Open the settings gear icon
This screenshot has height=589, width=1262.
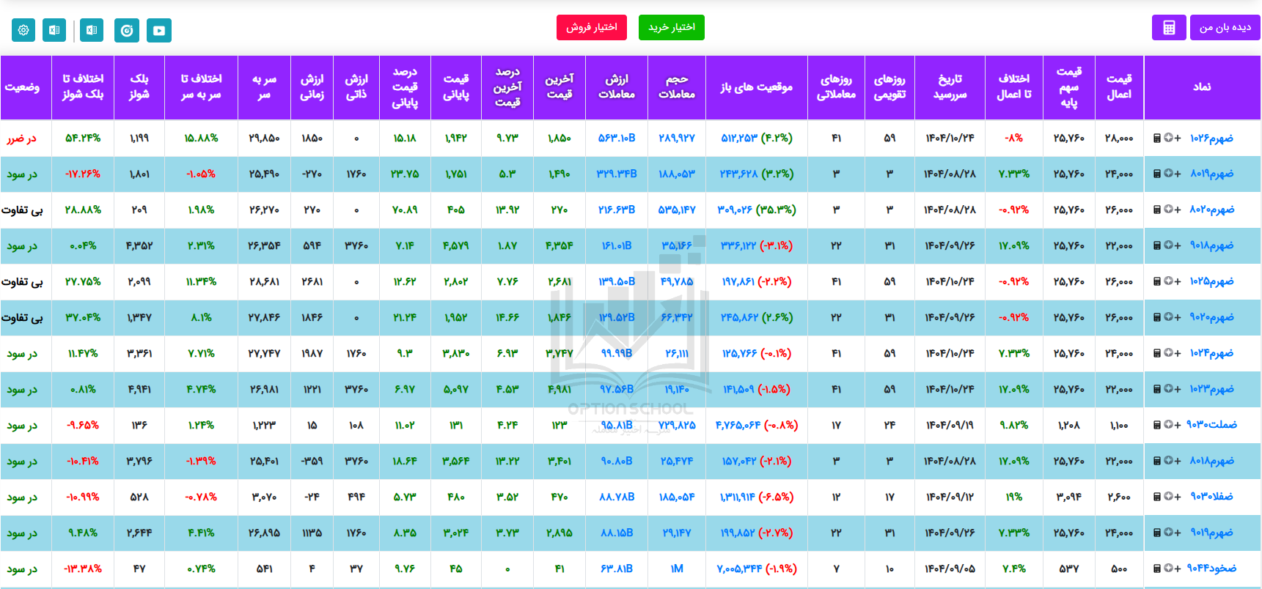pos(23,30)
